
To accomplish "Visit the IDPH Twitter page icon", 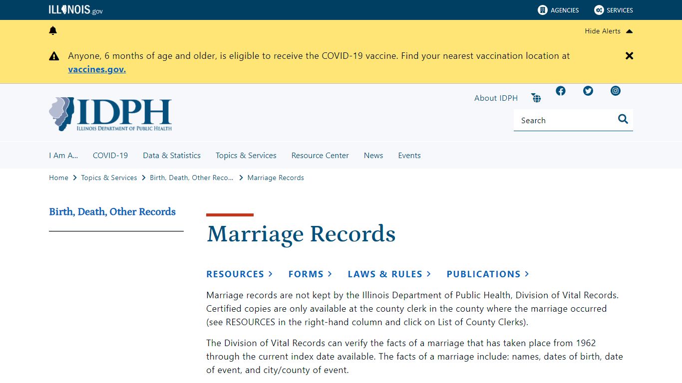I will click(x=588, y=91).
